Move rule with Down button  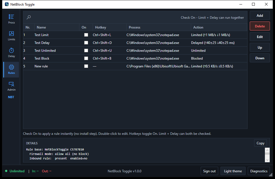[x=260, y=58]
